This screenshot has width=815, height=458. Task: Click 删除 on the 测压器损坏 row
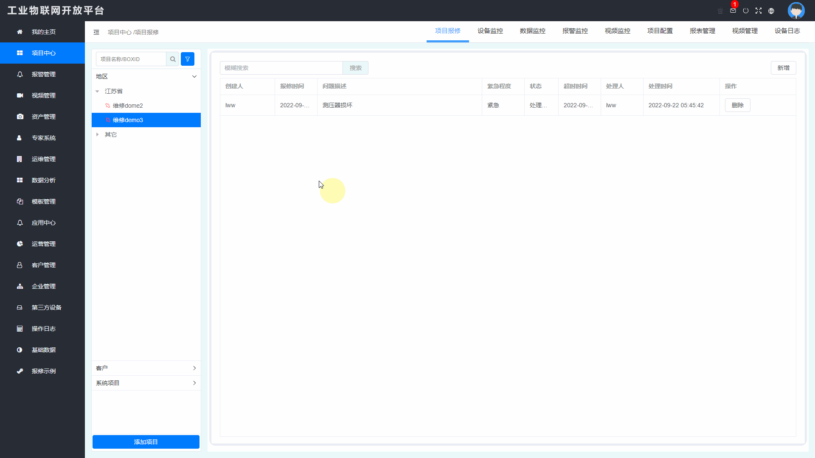tap(738, 105)
